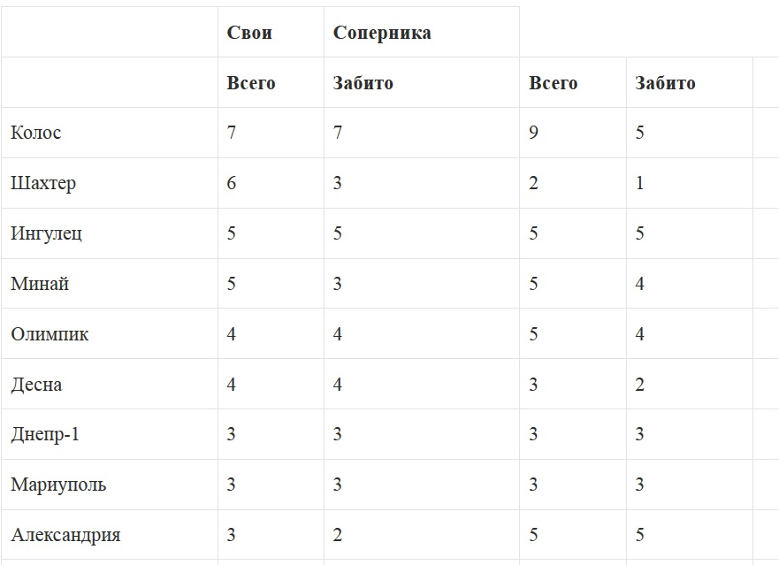Click the Александрия team name

65,536
